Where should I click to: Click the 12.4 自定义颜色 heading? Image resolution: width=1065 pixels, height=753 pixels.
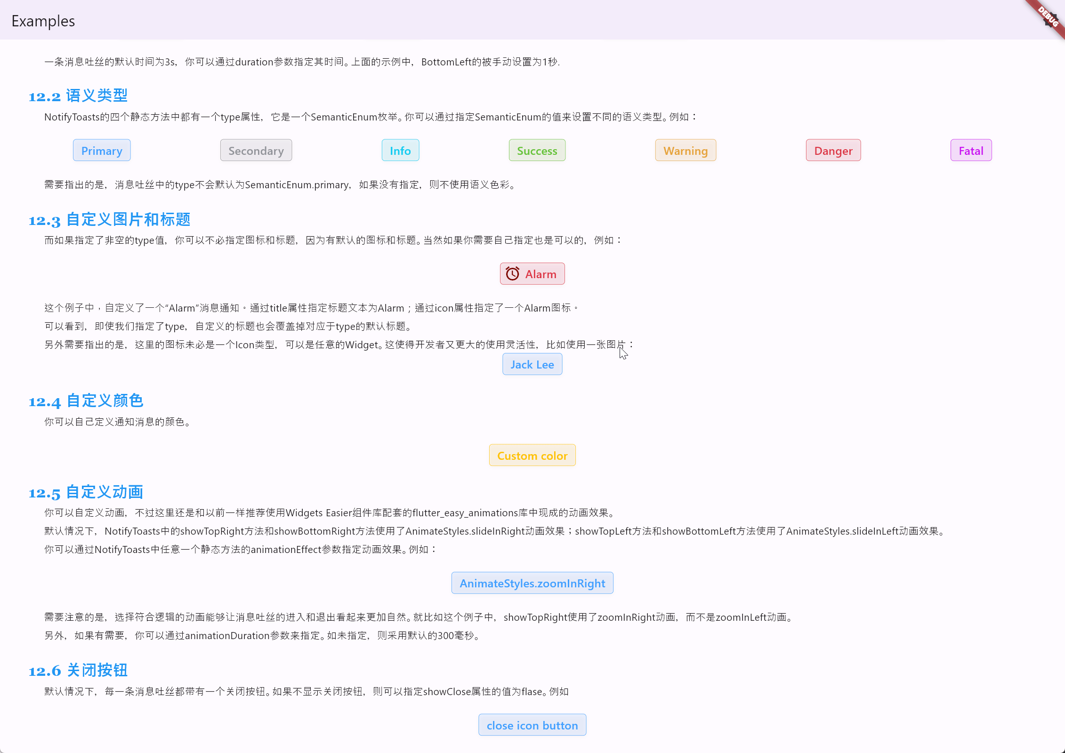pyautogui.click(x=86, y=401)
